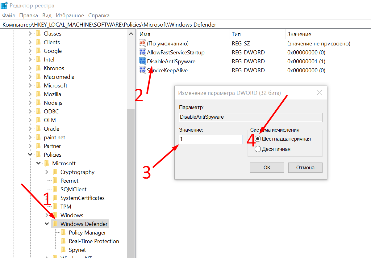371x258 pixels.
Task: Select the Шестнадцатеричная radio button
Action: tap(258, 139)
